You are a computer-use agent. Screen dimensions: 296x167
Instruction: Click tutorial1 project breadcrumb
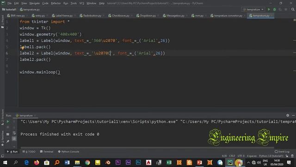[9, 9]
